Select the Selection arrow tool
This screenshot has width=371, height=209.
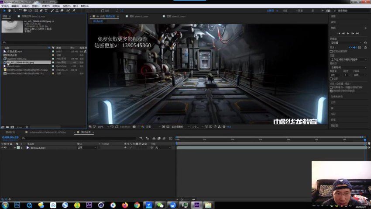point(4,10)
